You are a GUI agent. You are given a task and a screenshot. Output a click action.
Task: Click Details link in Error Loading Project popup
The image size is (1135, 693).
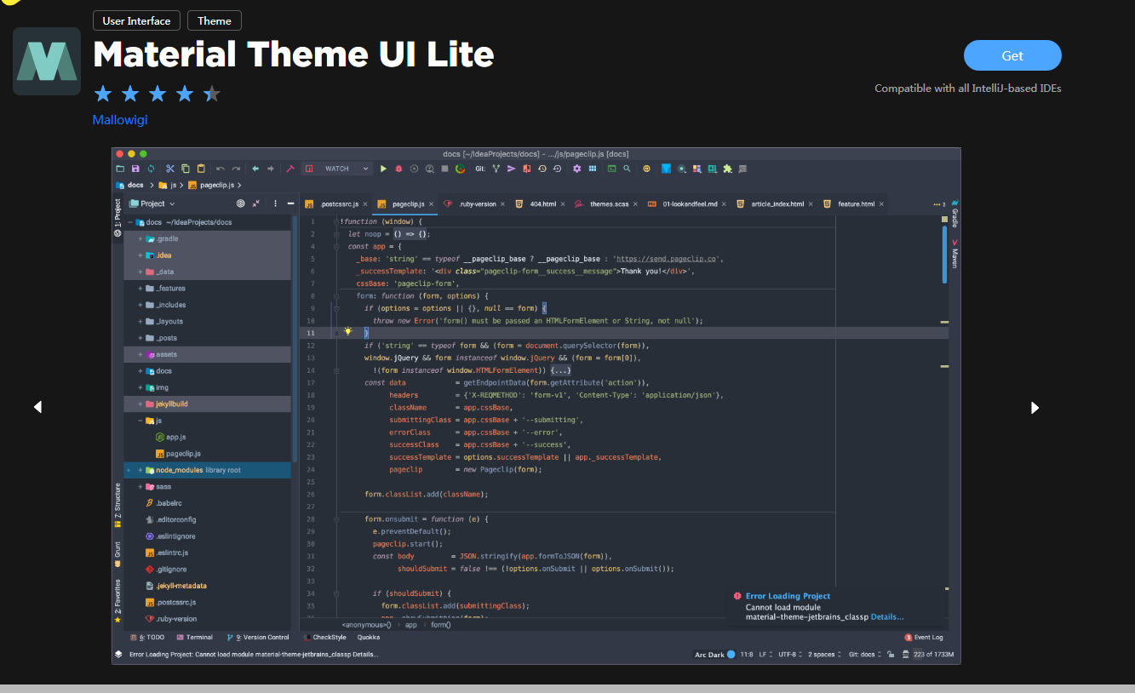tap(887, 617)
